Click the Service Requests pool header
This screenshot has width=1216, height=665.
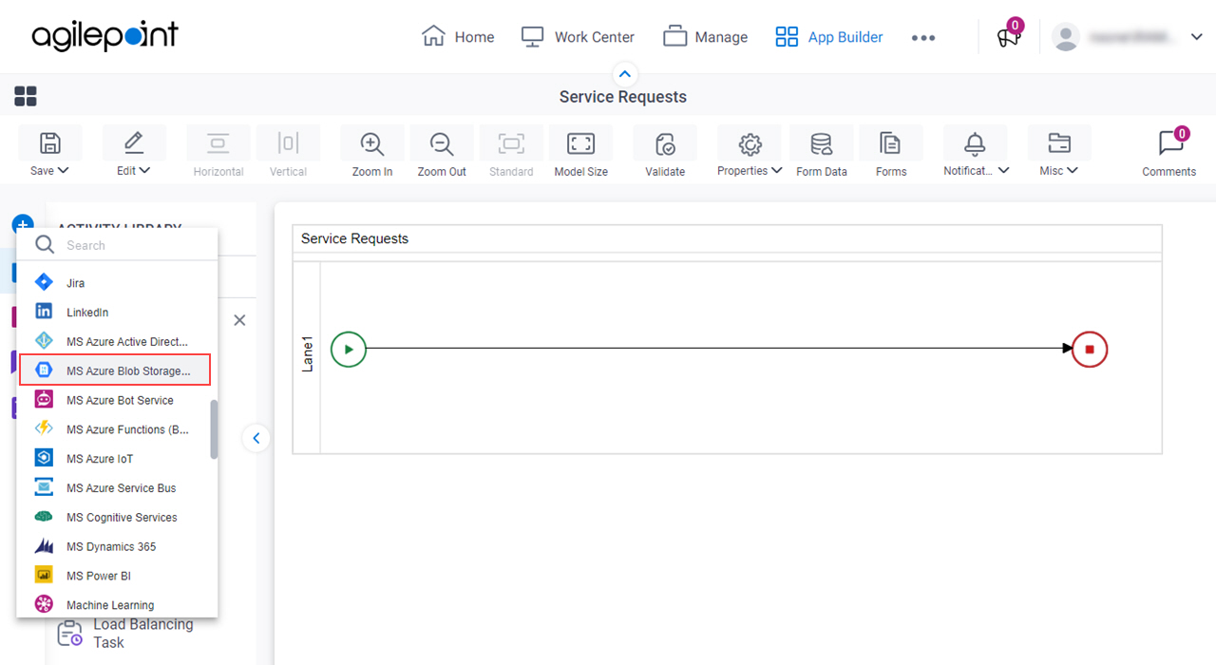tap(728, 238)
